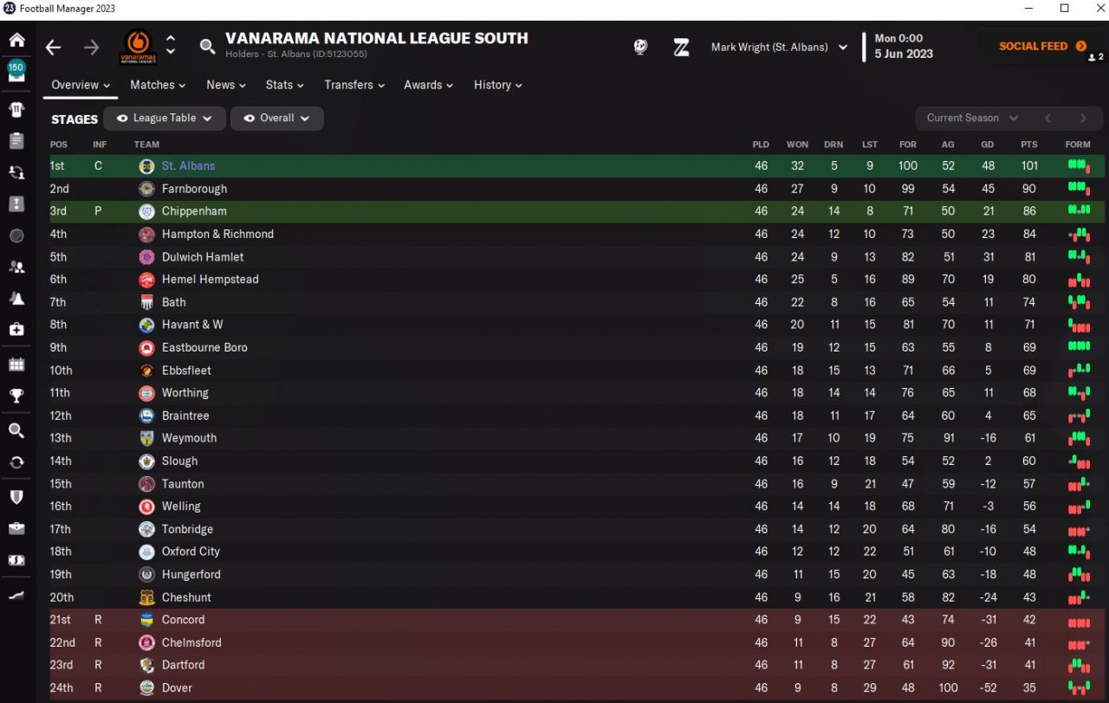The image size is (1109, 703).
Task: Open the Medical Centre icon
Action: tap(16, 330)
